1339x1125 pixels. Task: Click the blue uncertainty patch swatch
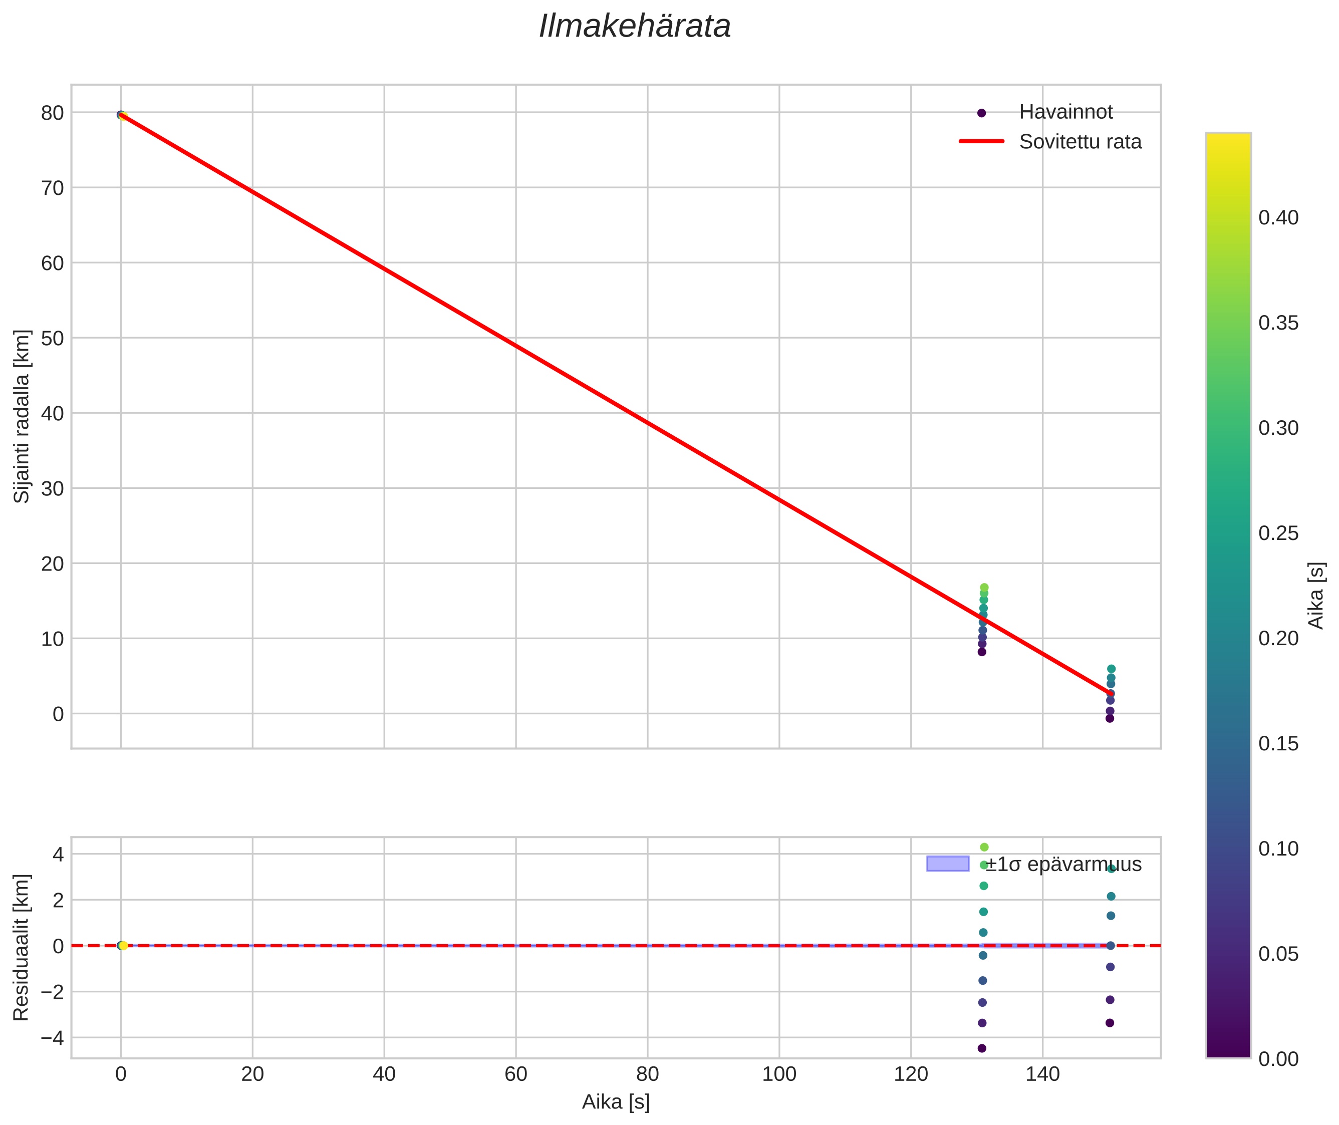point(947,864)
